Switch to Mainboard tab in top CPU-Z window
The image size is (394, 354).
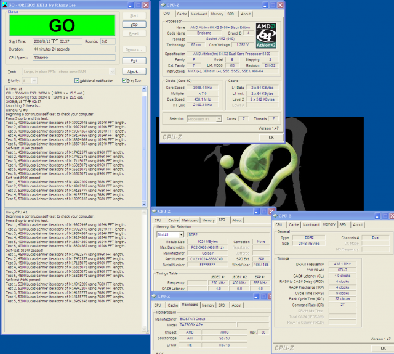click(199, 14)
